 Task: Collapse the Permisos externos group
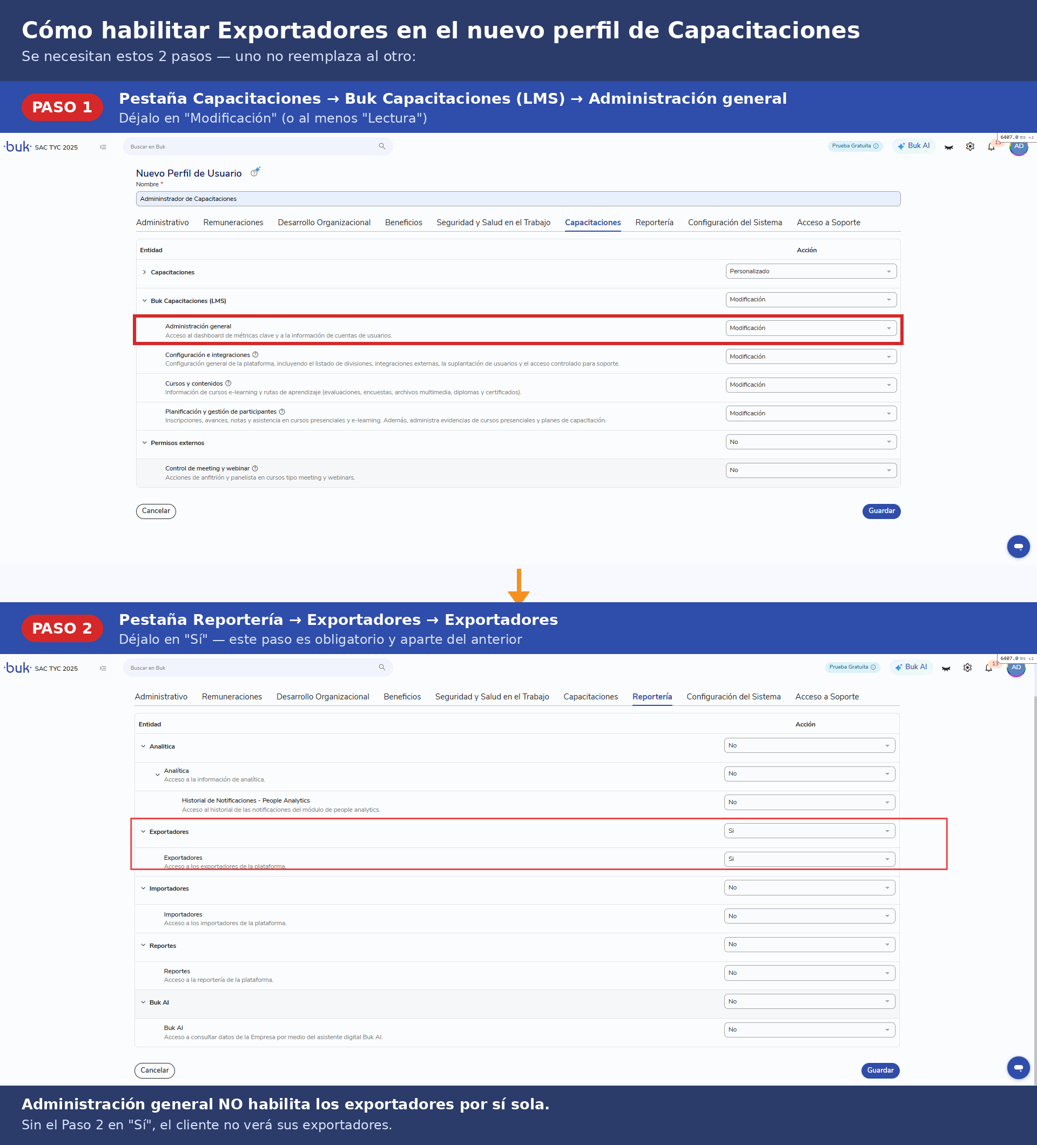tap(144, 443)
